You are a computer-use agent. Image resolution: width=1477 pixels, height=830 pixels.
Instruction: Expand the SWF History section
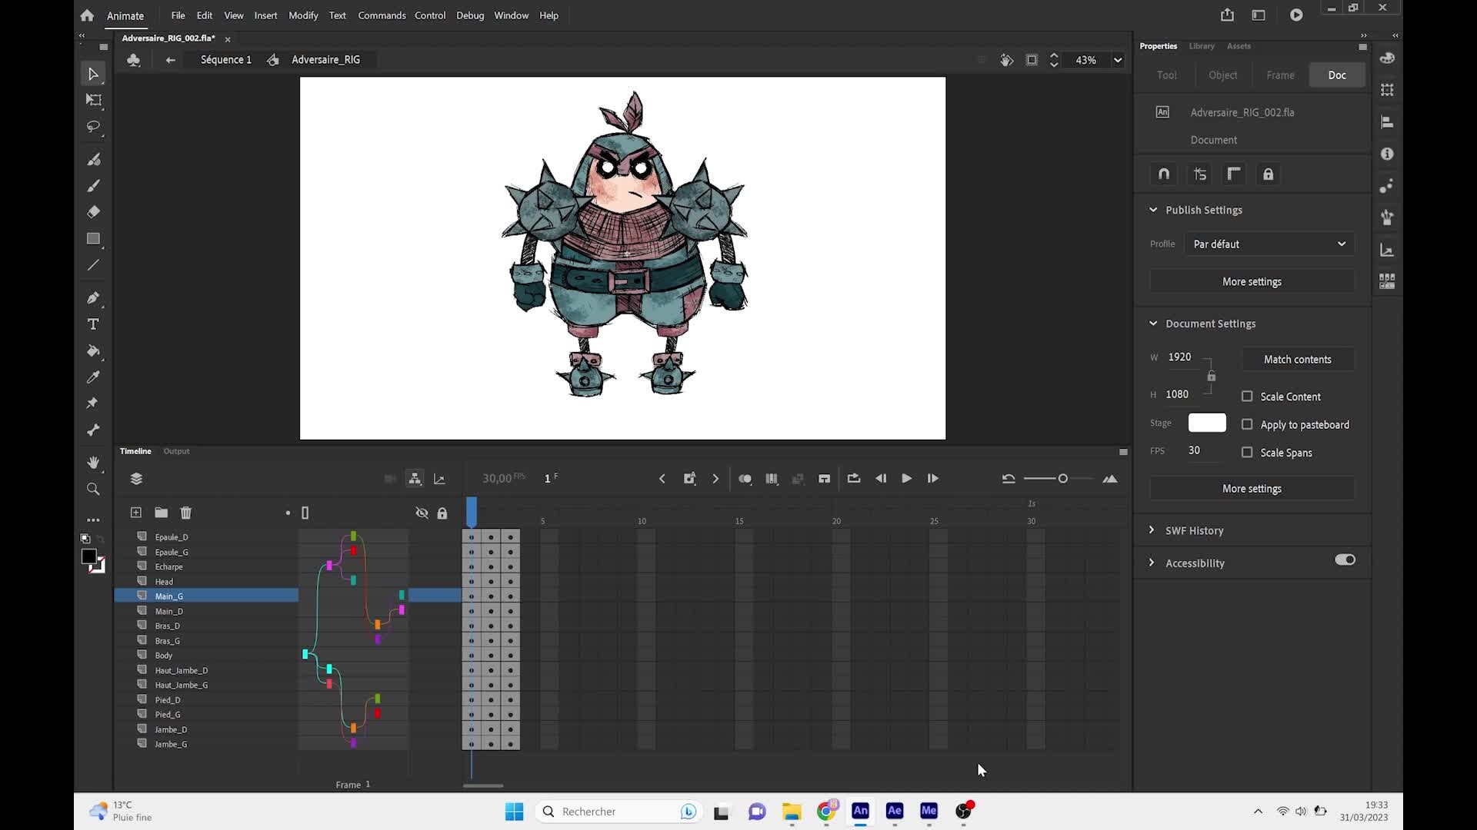click(1152, 530)
